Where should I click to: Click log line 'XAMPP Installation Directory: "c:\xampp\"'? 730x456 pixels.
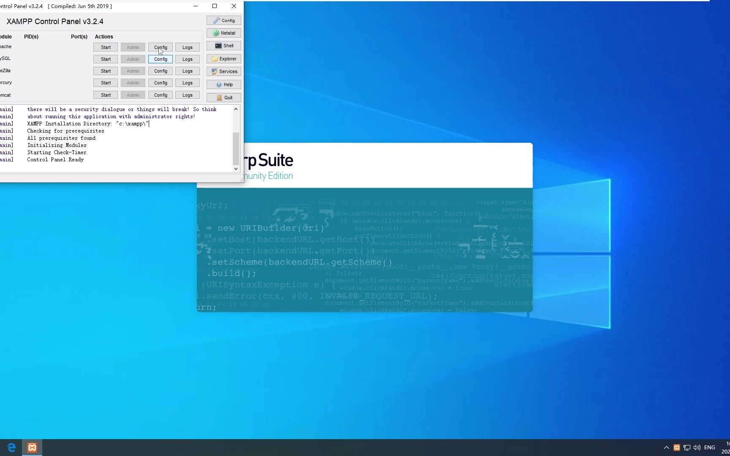point(88,124)
